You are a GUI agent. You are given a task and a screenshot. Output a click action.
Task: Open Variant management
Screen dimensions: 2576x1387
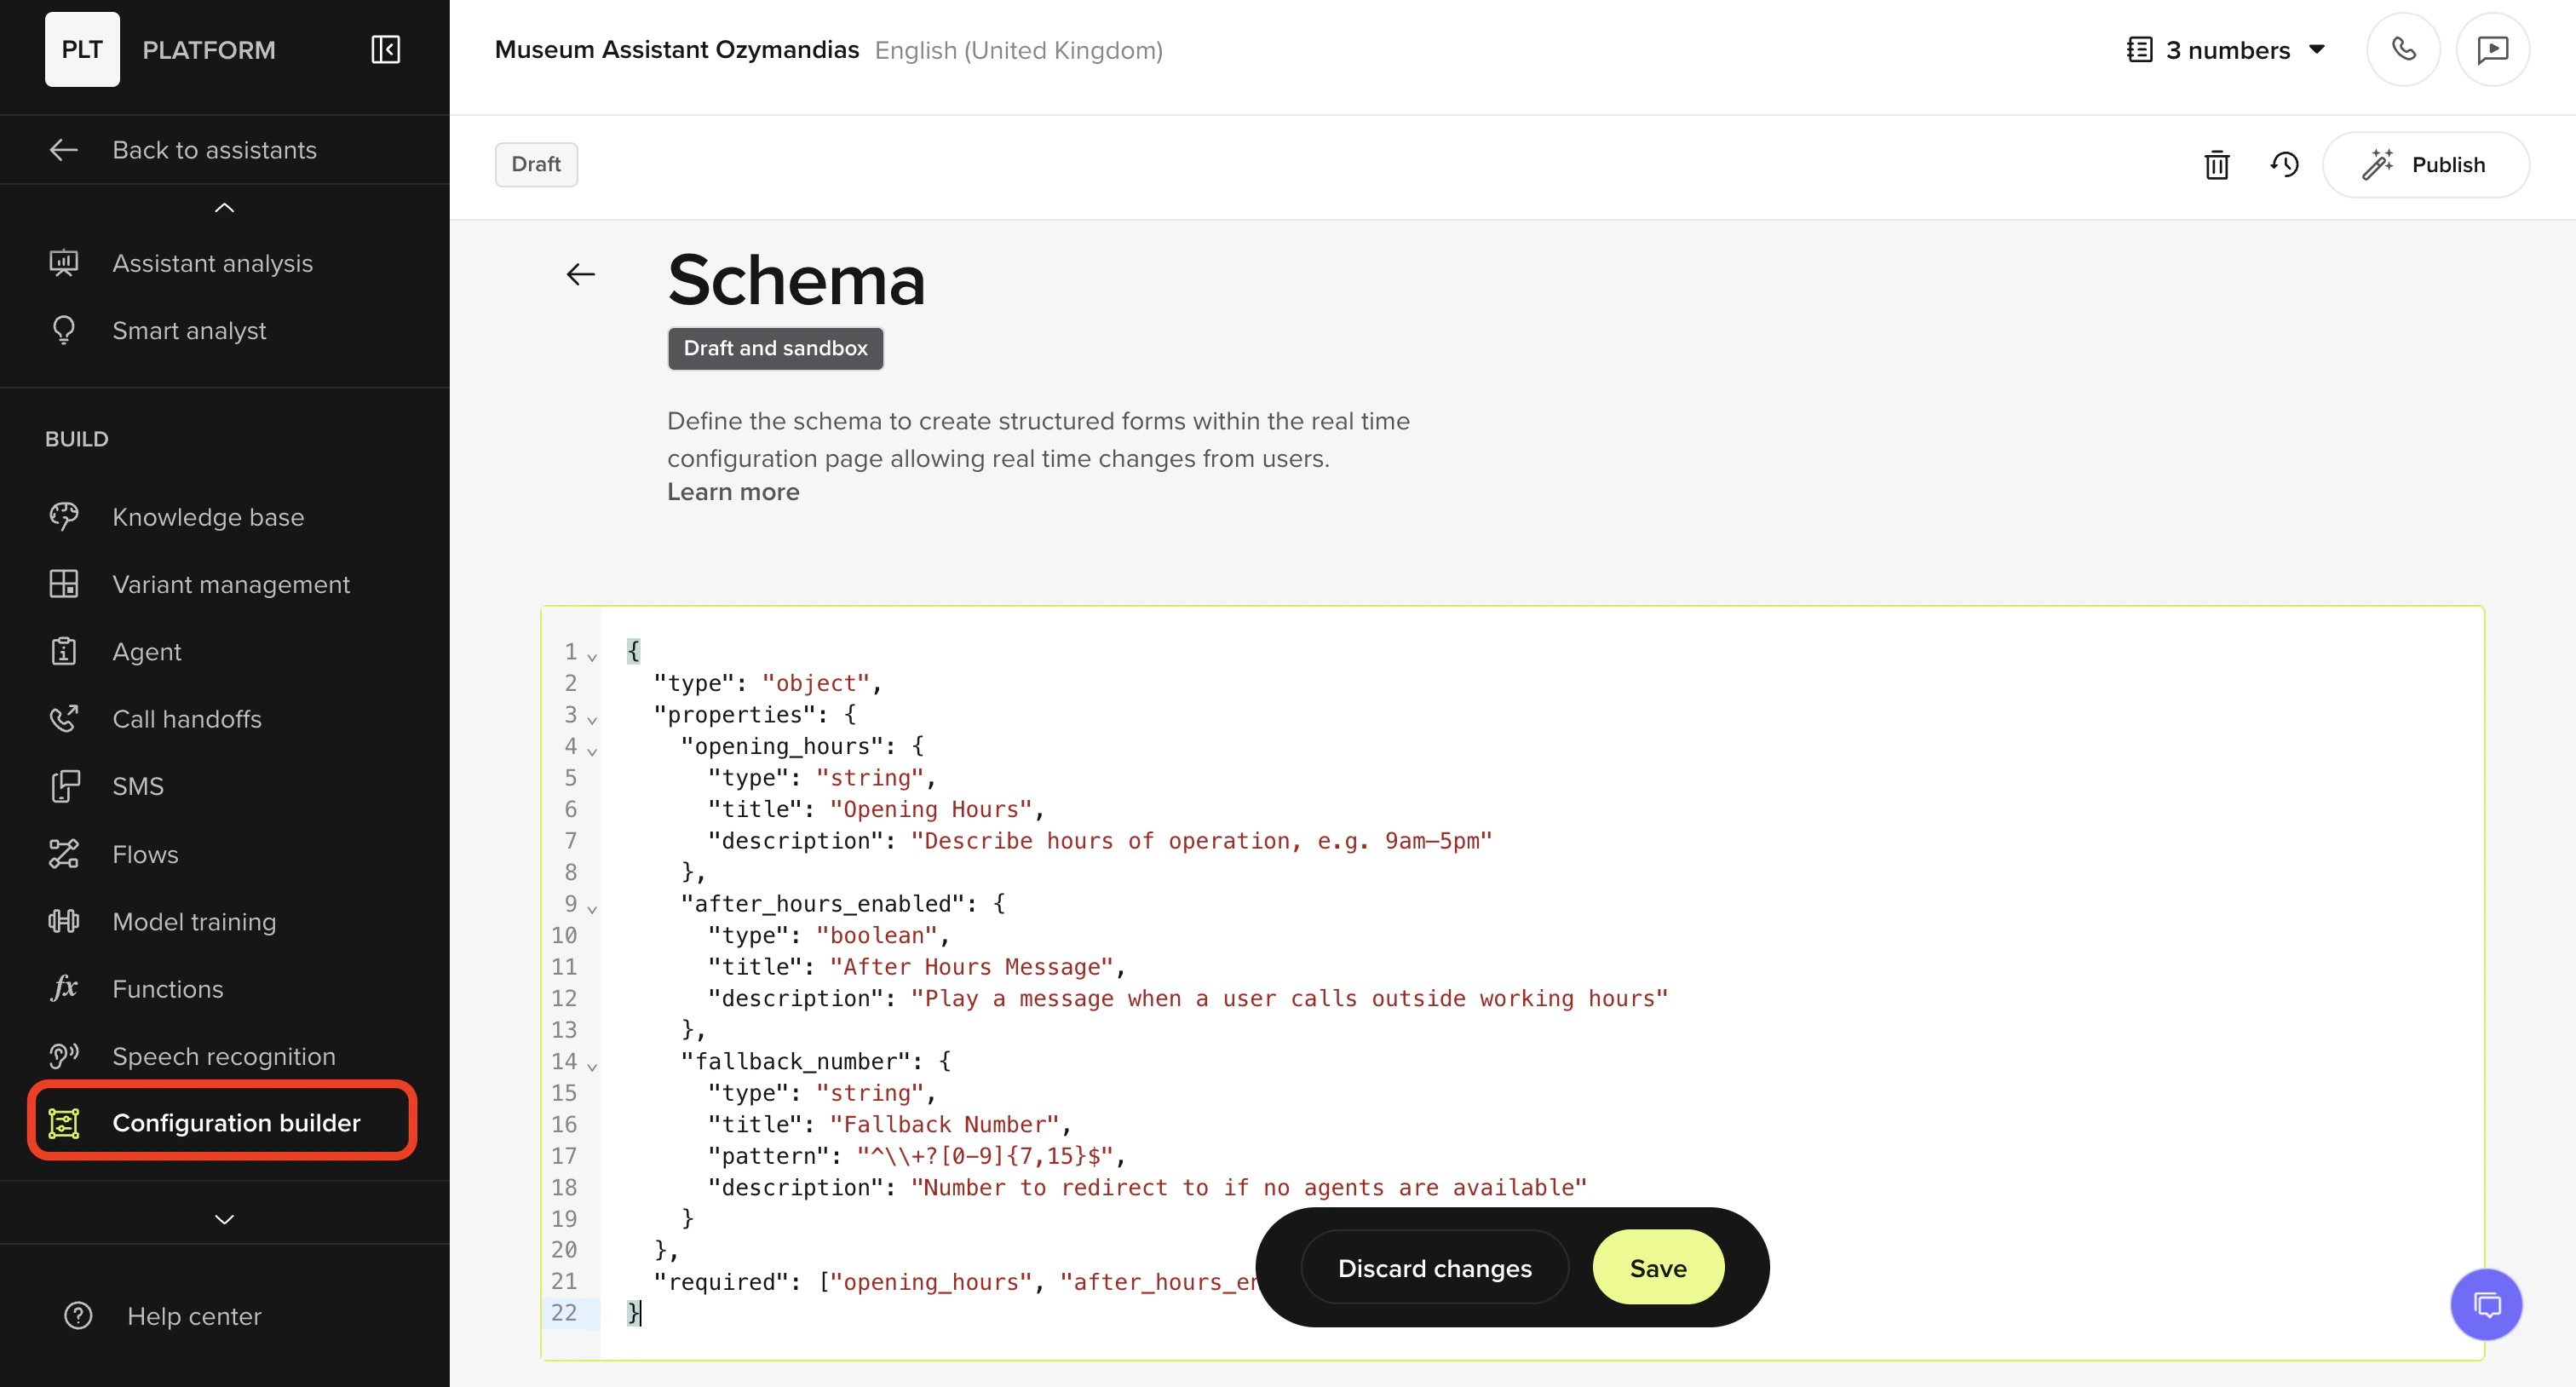pyautogui.click(x=231, y=584)
